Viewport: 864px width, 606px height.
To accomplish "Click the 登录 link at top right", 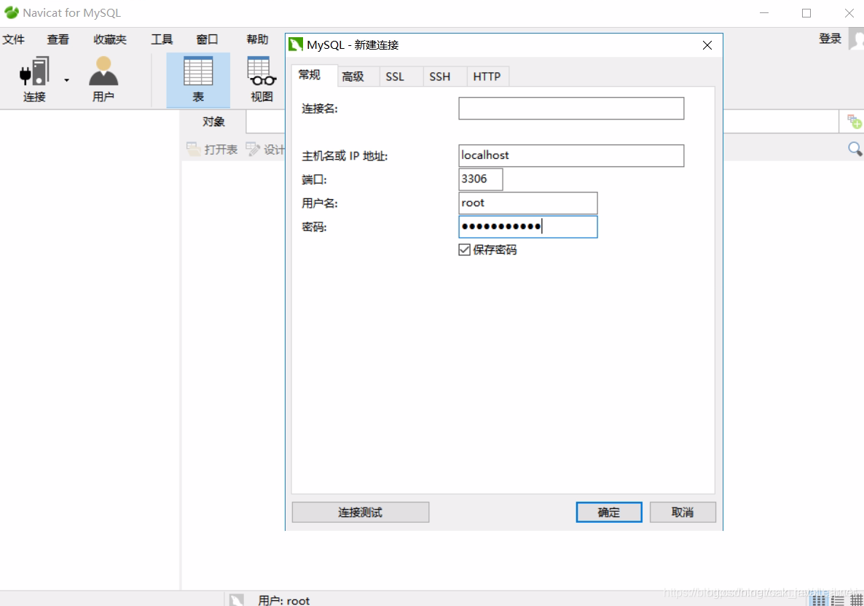I will pos(830,39).
